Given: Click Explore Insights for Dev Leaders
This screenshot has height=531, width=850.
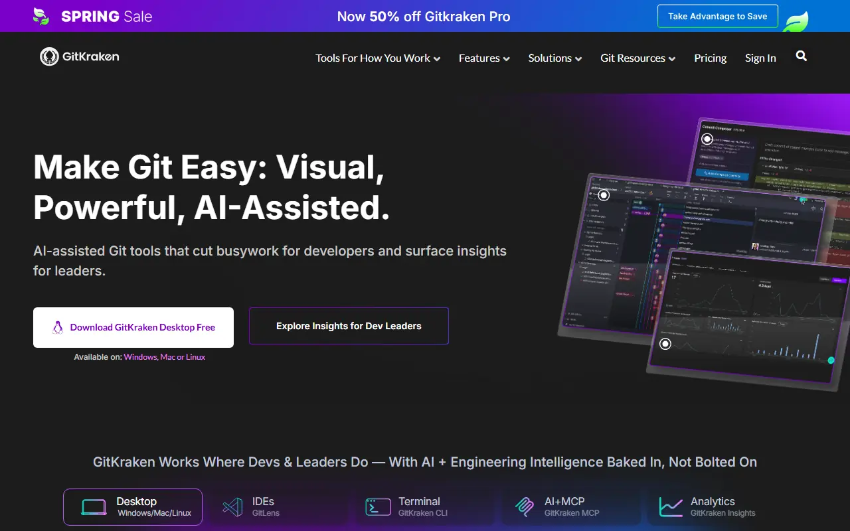Looking at the screenshot, I should click(349, 326).
